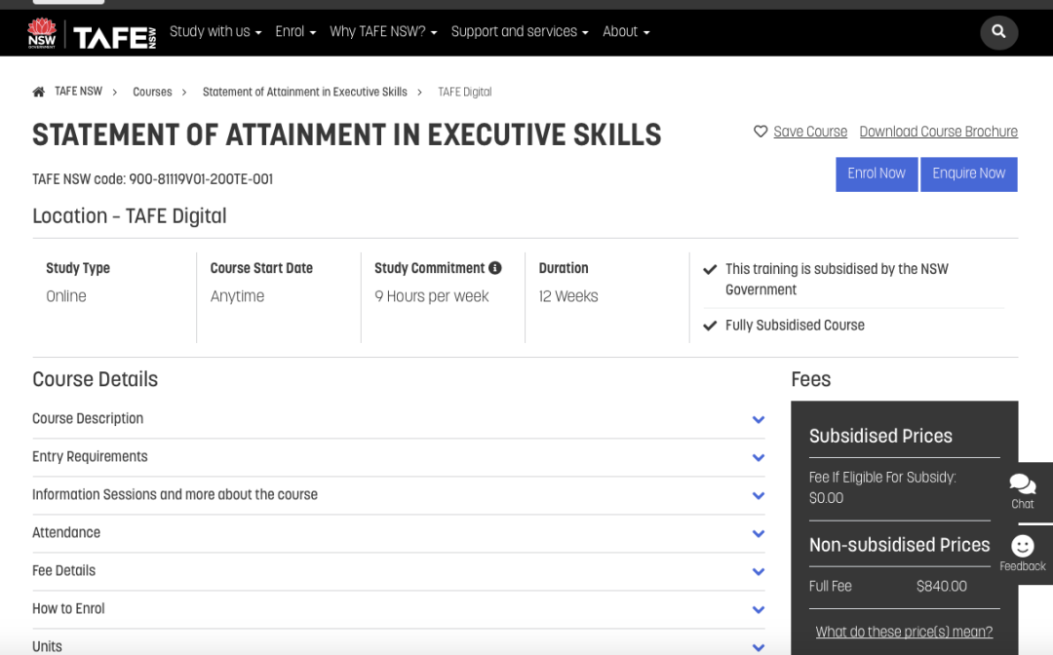Click the Save Course link

[810, 132]
